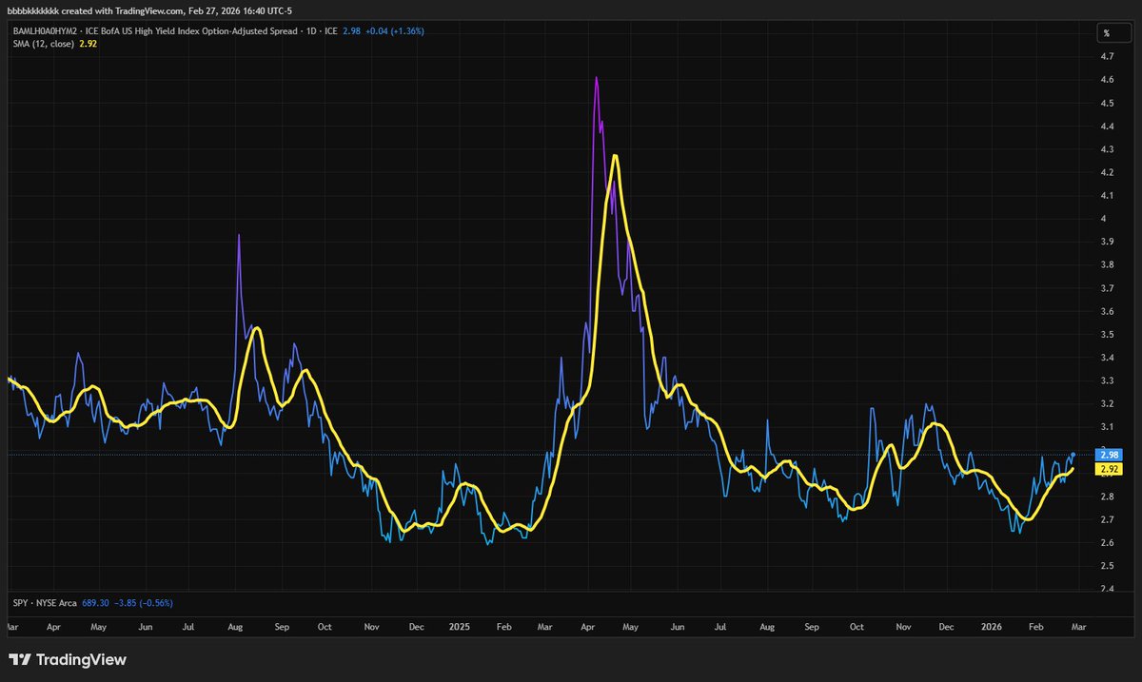Click the 3.8 price scale label
This screenshot has width=1142, height=682.
tap(1107, 265)
